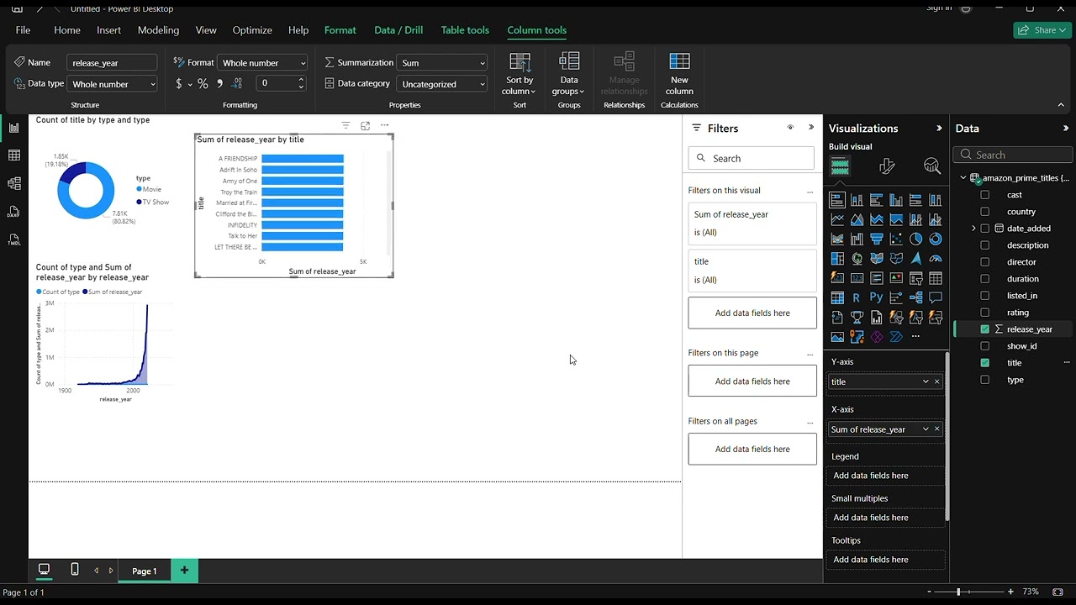Select the Funnel chart visual
1076x605 pixels.
coord(877,239)
